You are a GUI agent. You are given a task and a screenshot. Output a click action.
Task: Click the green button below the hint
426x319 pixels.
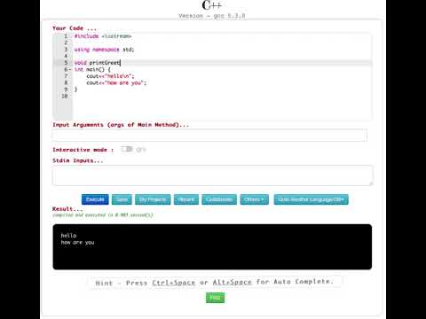pyautogui.click(x=215, y=298)
